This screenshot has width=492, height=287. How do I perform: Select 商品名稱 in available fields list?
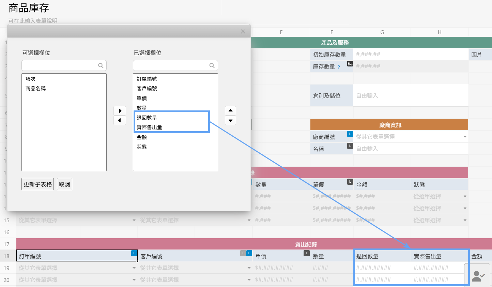(35, 88)
